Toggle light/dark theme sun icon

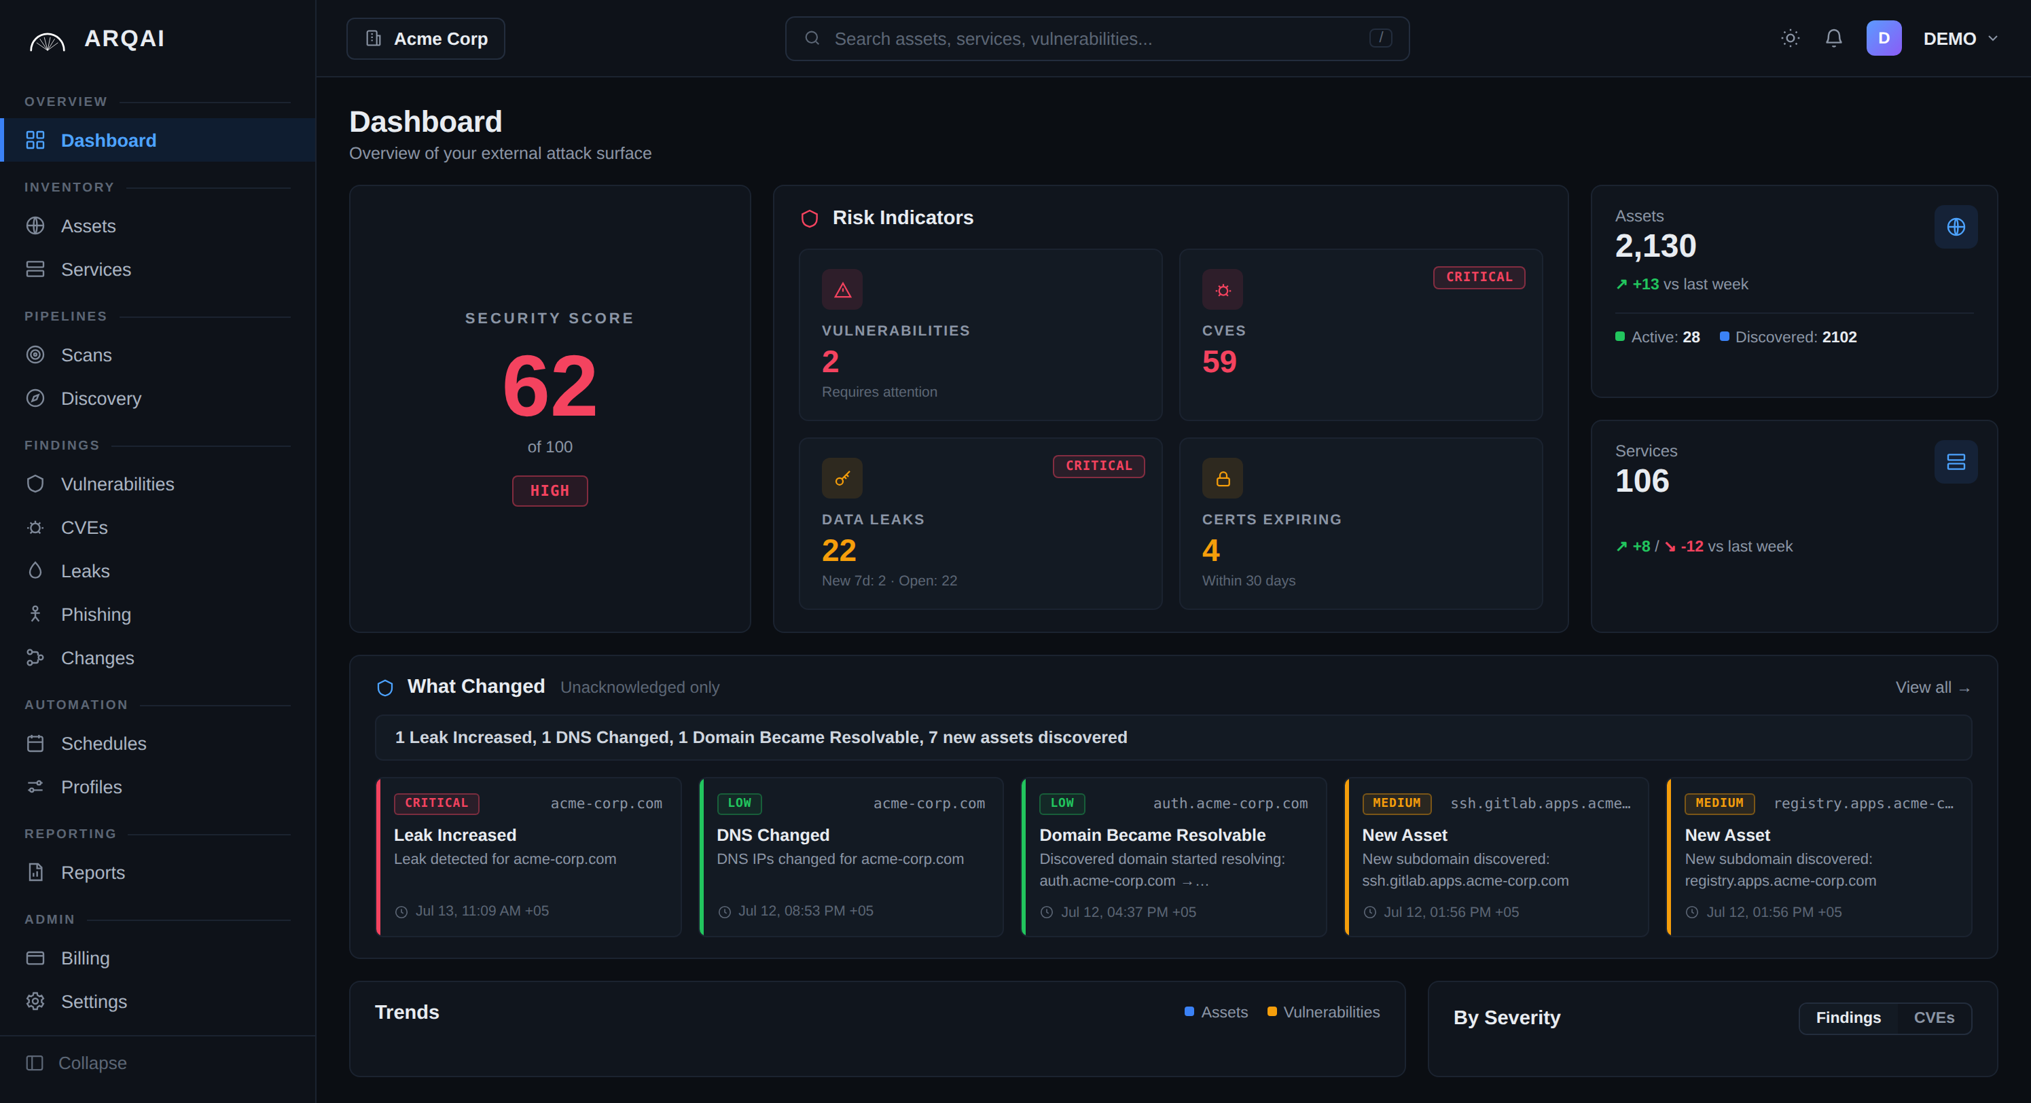click(1790, 39)
